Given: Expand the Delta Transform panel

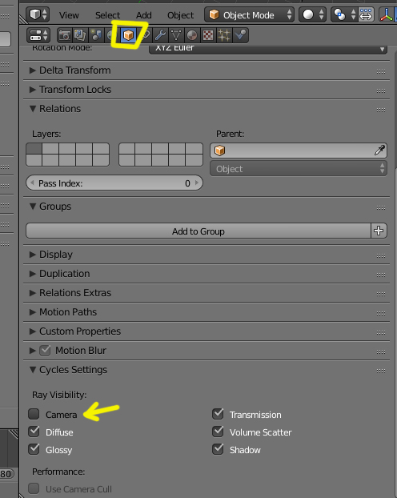Looking at the screenshot, I should pos(207,70).
